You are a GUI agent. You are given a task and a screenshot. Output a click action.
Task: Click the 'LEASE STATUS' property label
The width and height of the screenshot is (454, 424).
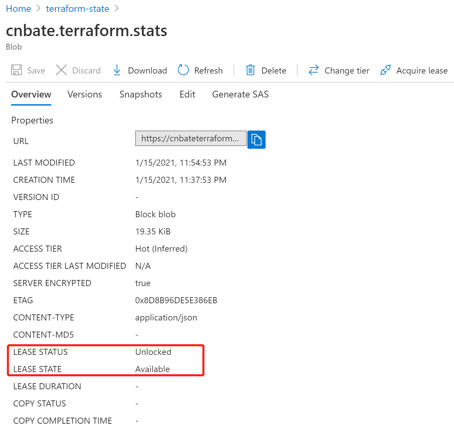click(40, 352)
